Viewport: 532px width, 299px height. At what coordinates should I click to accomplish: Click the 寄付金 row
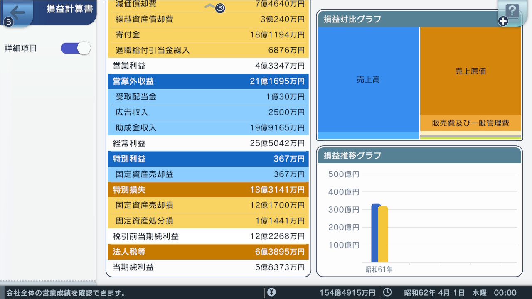(x=208, y=35)
